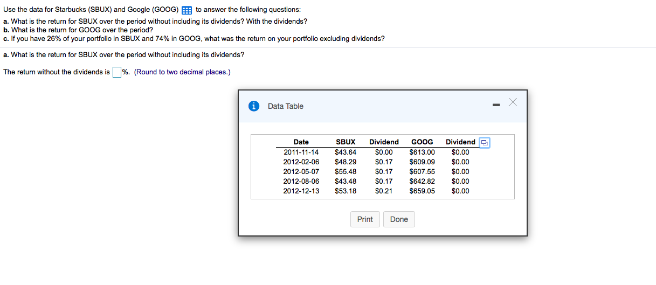
Task: Click GOOG price $613.00
Action: [x=422, y=152]
